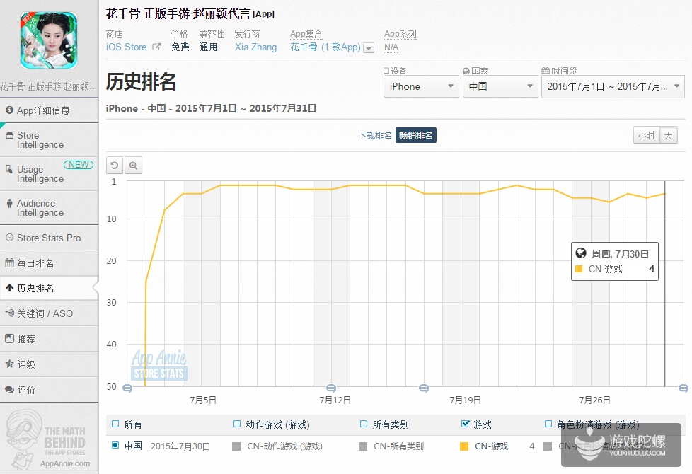Switch chart granularity to 小时
The width and height of the screenshot is (692, 474).
click(x=645, y=136)
